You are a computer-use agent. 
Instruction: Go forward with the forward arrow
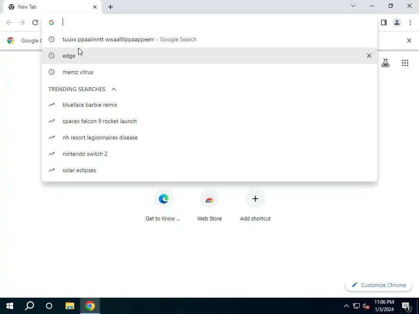(22, 22)
